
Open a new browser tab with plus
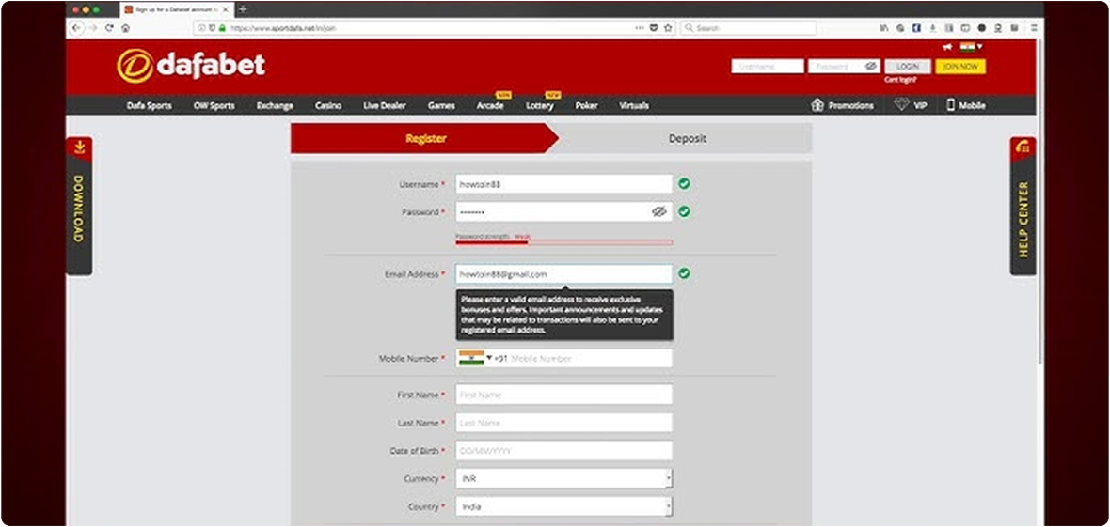point(243,10)
